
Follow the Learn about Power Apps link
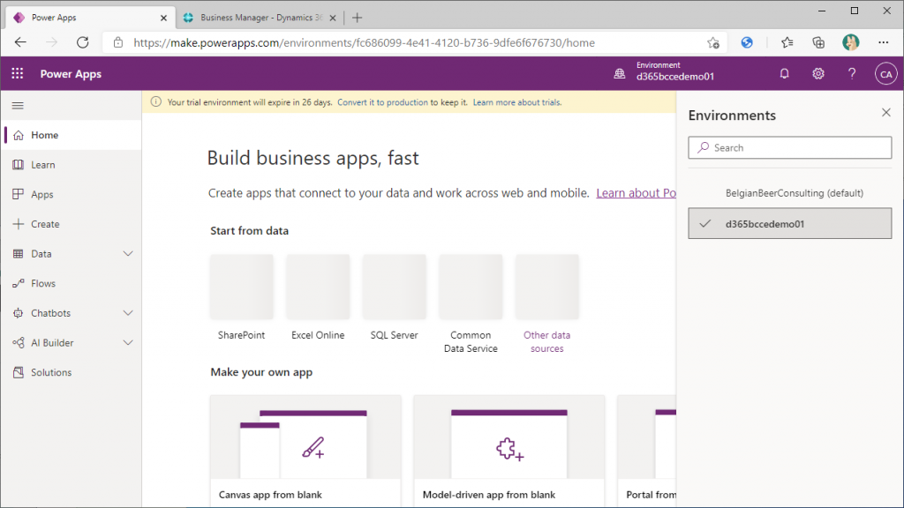[x=636, y=193]
